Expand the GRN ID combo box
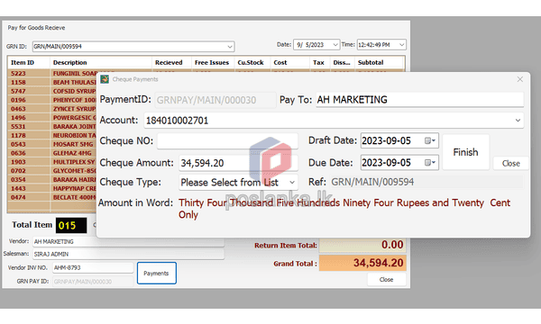The image size is (541, 324). [230, 47]
